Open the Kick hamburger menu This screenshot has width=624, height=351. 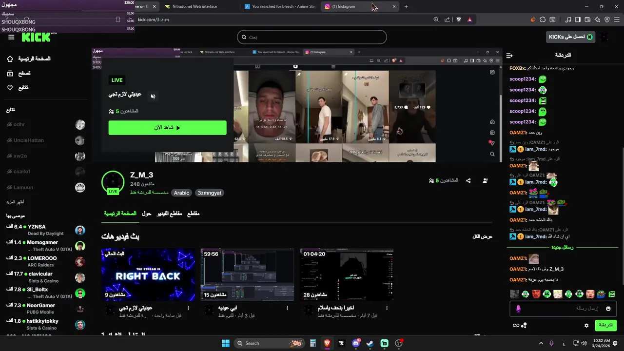[11, 37]
